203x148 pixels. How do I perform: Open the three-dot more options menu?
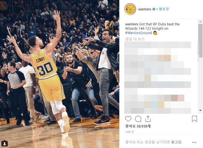tap(194, 142)
